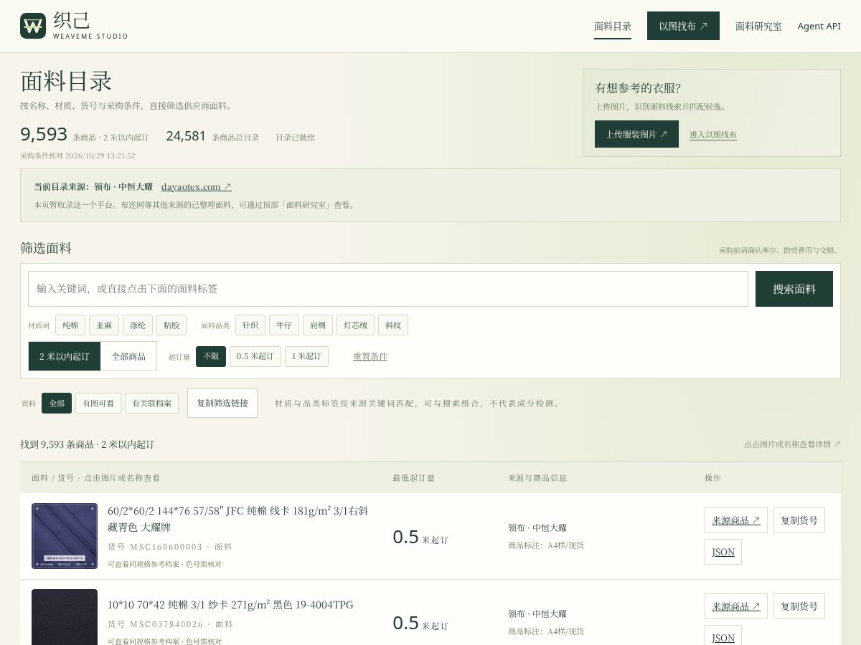This screenshot has width=861, height=645.
Task: Select the 有图可看 data filter
Action: (98, 403)
